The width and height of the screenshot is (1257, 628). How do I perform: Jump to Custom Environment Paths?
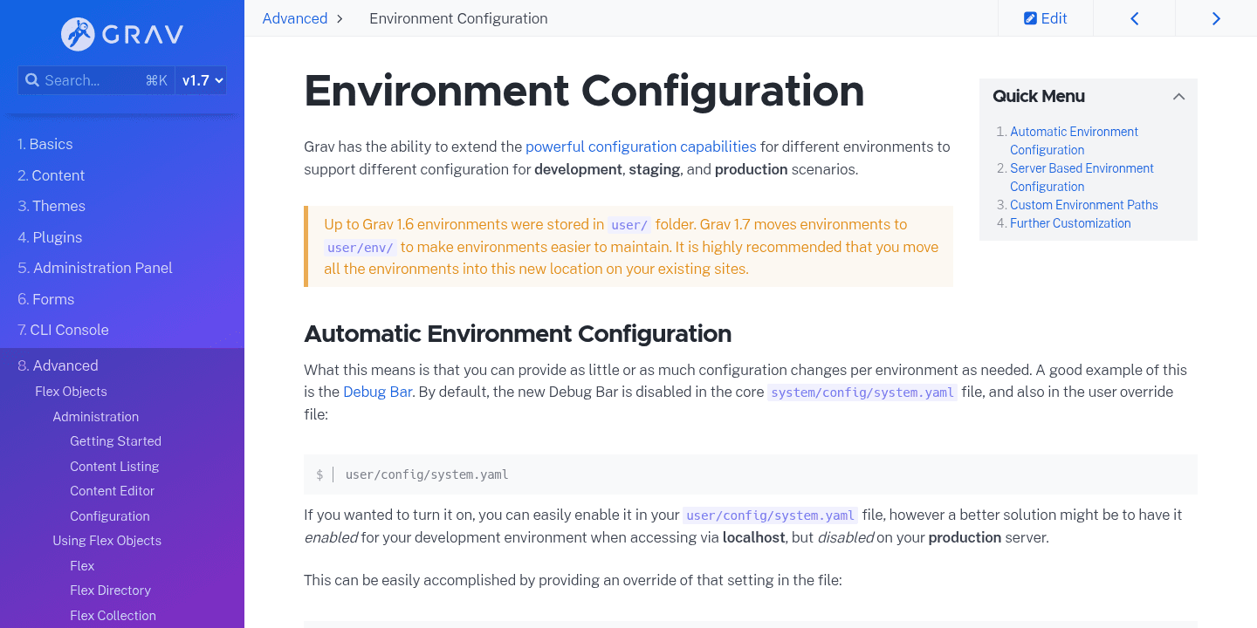click(x=1083, y=204)
